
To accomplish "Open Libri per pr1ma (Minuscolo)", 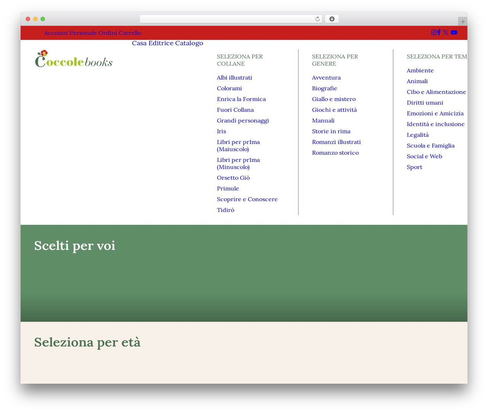I will coord(238,163).
